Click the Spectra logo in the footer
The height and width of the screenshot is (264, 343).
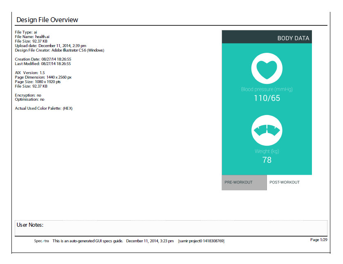pos(41,241)
